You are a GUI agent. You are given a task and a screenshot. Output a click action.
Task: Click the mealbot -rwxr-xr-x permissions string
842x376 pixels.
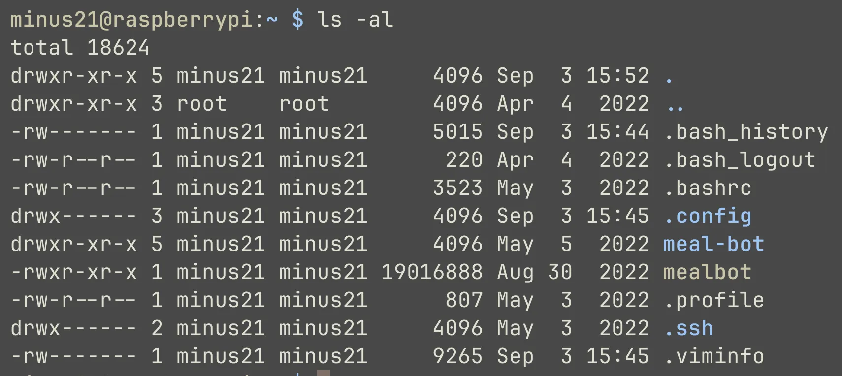click(x=73, y=272)
